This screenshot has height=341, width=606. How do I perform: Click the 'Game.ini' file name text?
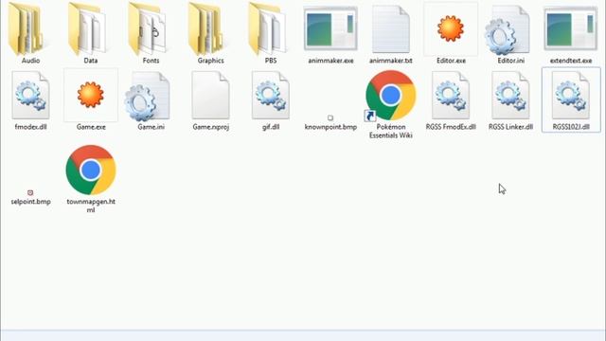(151, 127)
